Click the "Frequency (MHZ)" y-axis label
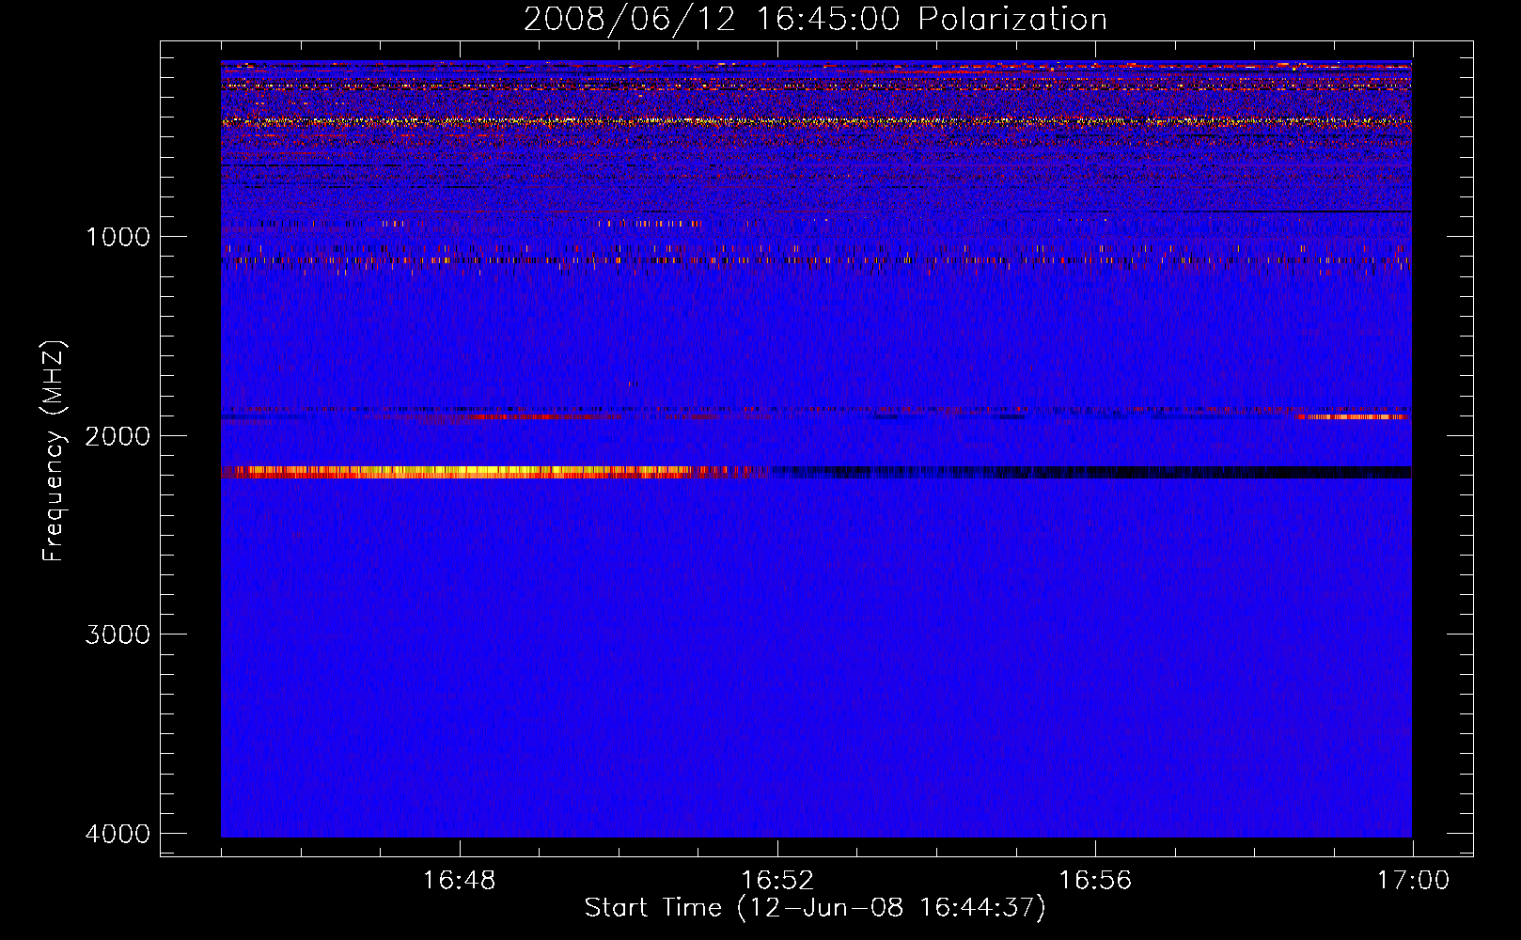This screenshot has height=940, width=1521. click(54, 451)
